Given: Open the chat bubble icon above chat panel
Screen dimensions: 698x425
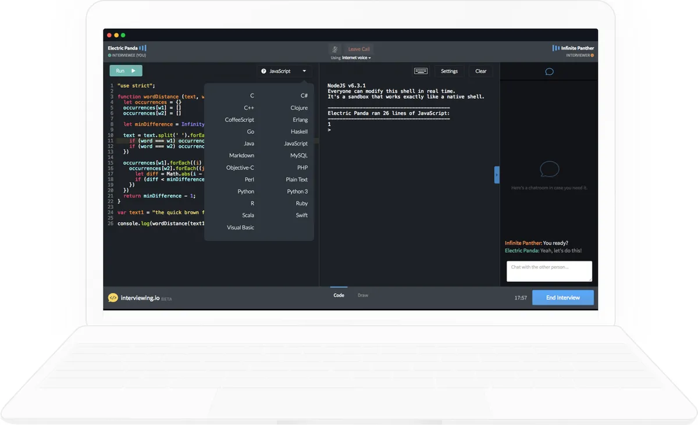Looking at the screenshot, I should coord(549,72).
